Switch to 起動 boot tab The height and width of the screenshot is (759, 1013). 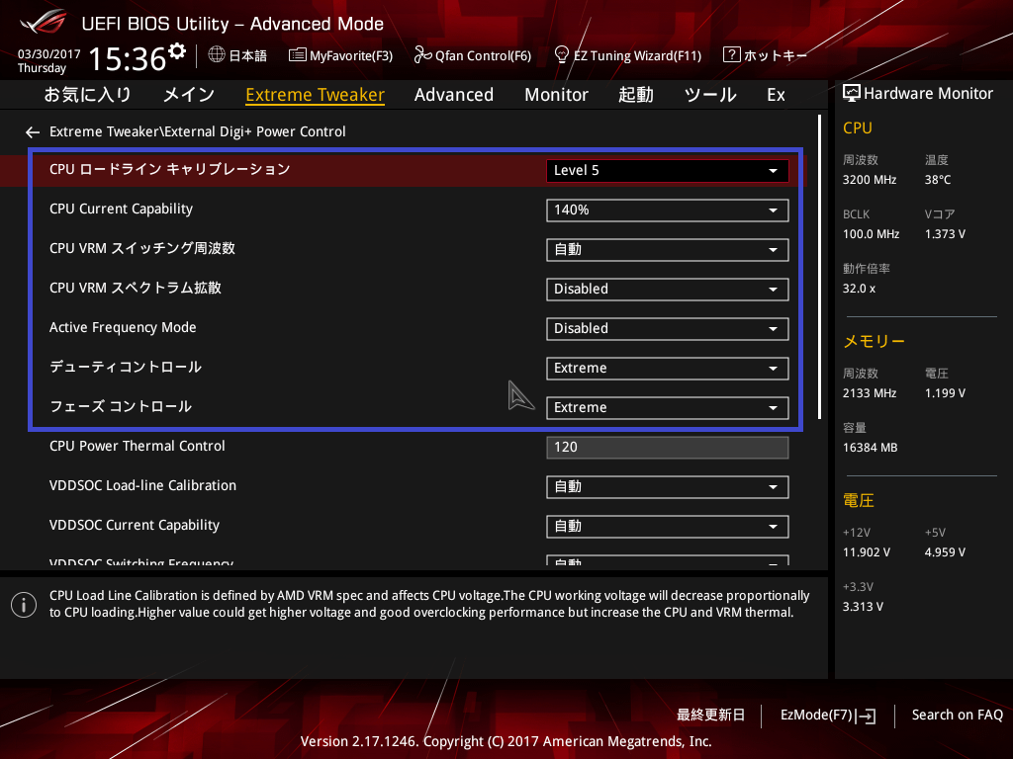click(x=636, y=95)
